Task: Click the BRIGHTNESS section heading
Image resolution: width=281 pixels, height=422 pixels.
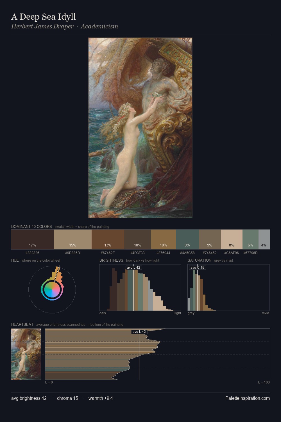Action: pyautogui.click(x=111, y=260)
